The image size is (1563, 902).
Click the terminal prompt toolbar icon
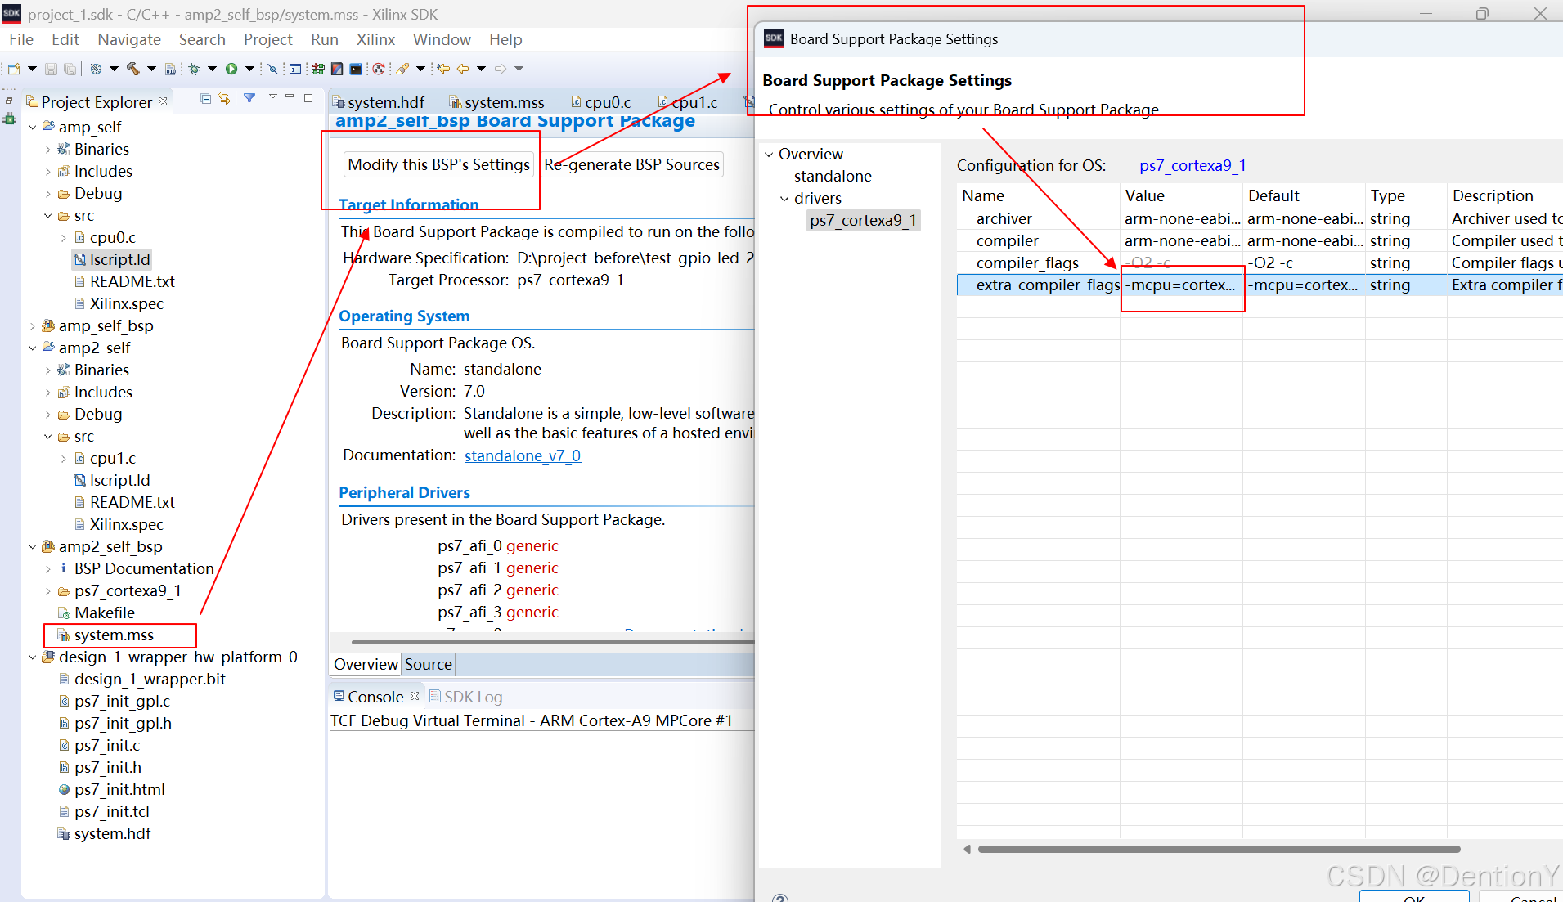tap(295, 69)
